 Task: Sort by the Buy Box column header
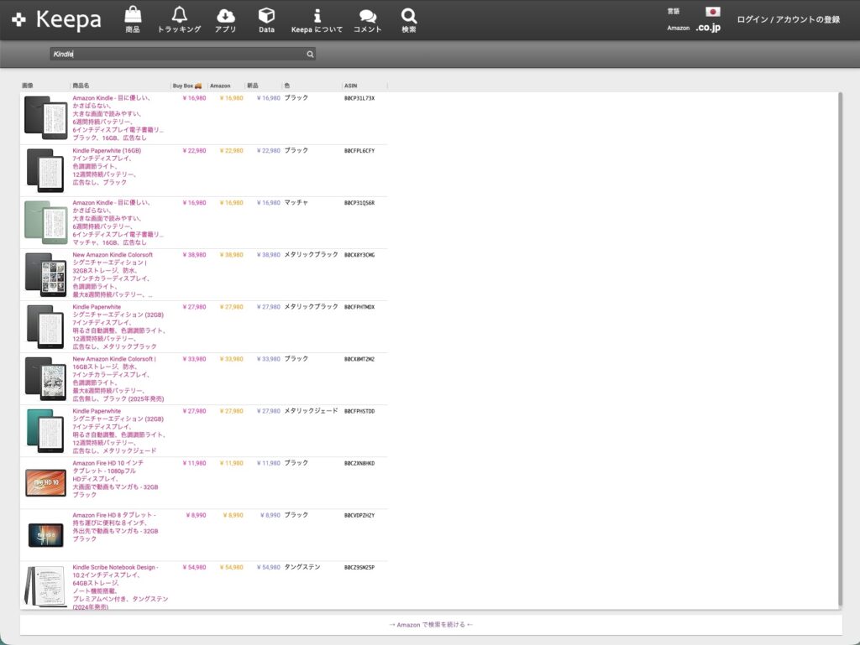(x=186, y=86)
